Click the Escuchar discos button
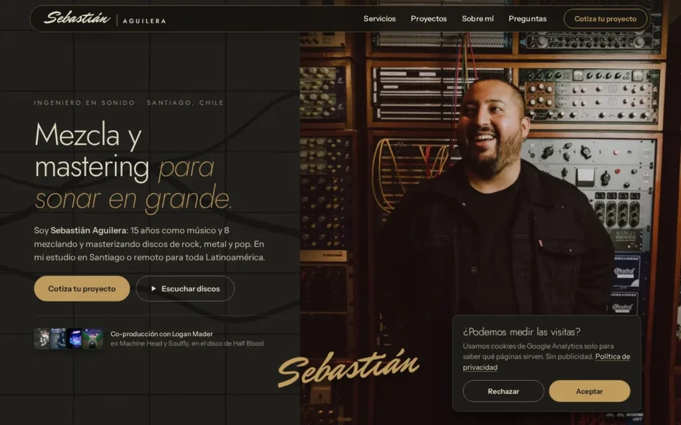Screen dimensions: 681x425 coord(185,288)
